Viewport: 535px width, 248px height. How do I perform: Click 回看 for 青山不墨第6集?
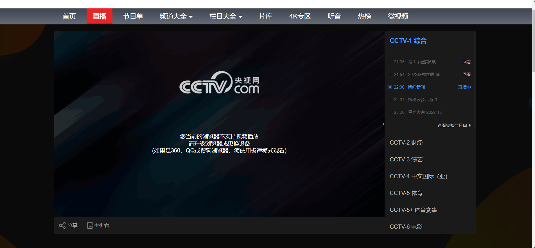click(467, 62)
